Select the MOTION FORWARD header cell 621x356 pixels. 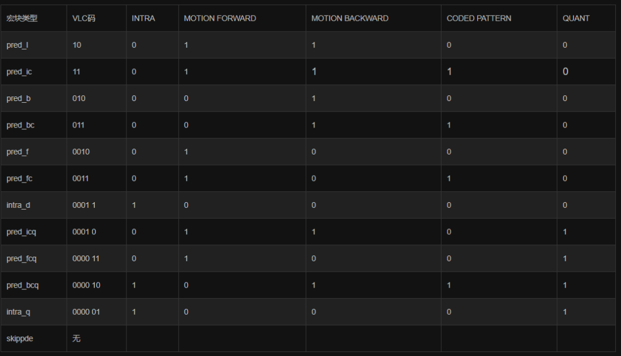pyautogui.click(x=220, y=18)
